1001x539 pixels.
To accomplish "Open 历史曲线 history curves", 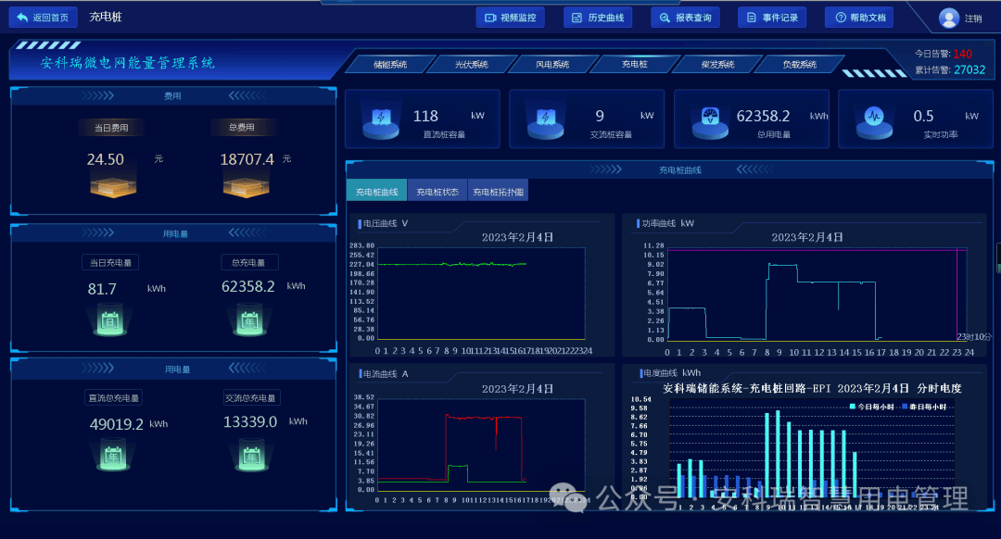I will (x=598, y=18).
